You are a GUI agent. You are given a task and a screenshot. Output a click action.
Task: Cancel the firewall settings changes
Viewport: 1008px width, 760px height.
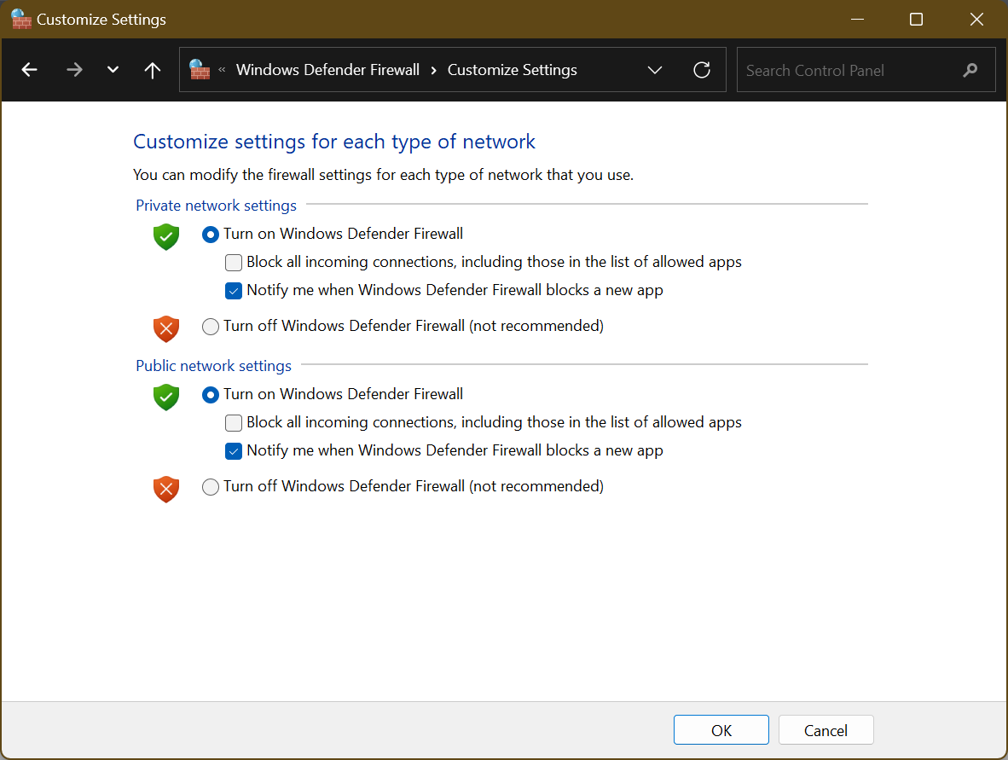(826, 730)
